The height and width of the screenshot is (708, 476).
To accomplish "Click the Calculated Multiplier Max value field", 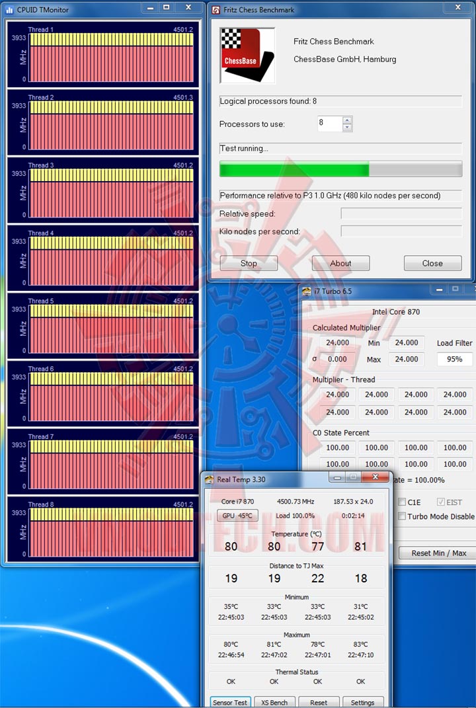I will coord(407,360).
